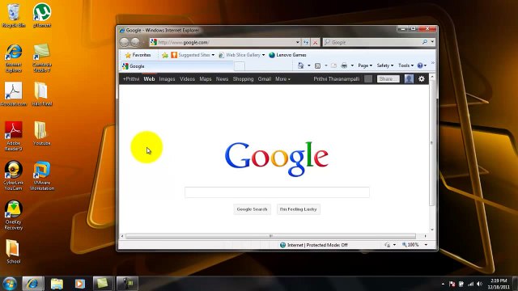The width and height of the screenshot is (518, 291).
Task: Click Prithvi Thavanampalli account name
Action: point(337,79)
